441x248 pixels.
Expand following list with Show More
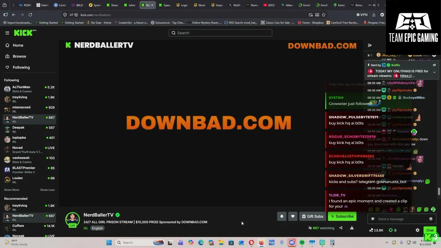click(12, 190)
